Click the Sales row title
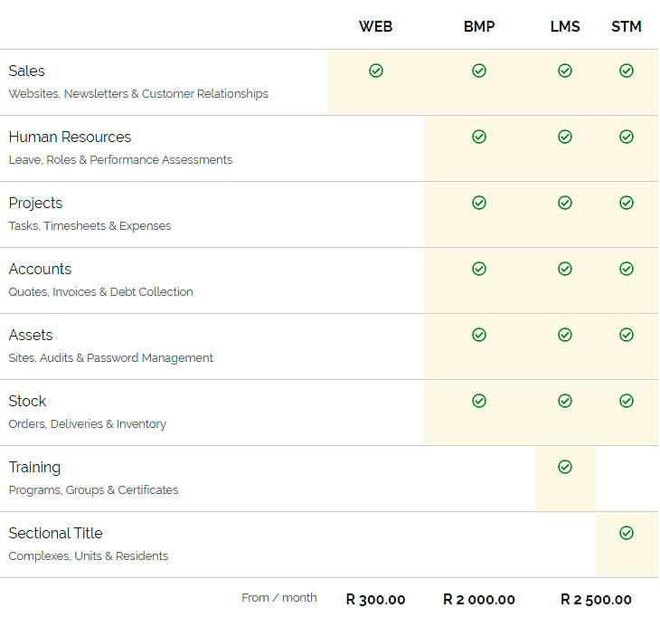The width and height of the screenshot is (660, 617). (x=26, y=71)
